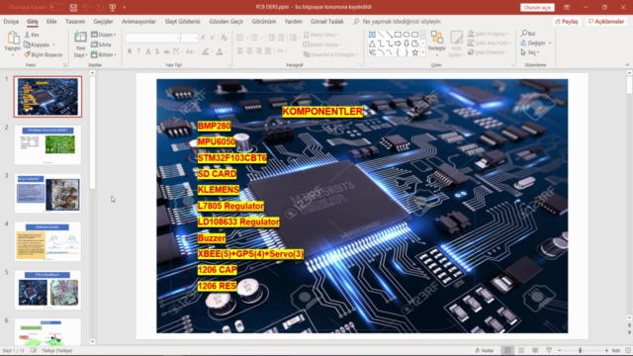Open text highlight color pen swatch

(206, 51)
